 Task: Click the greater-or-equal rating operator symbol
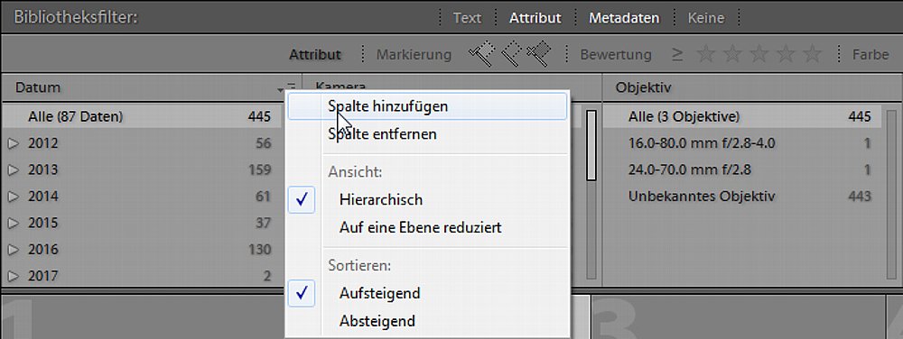[x=677, y=55]
